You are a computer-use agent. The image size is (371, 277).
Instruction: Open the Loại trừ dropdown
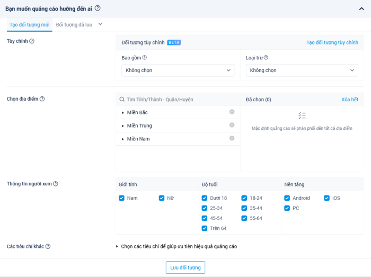302,70
